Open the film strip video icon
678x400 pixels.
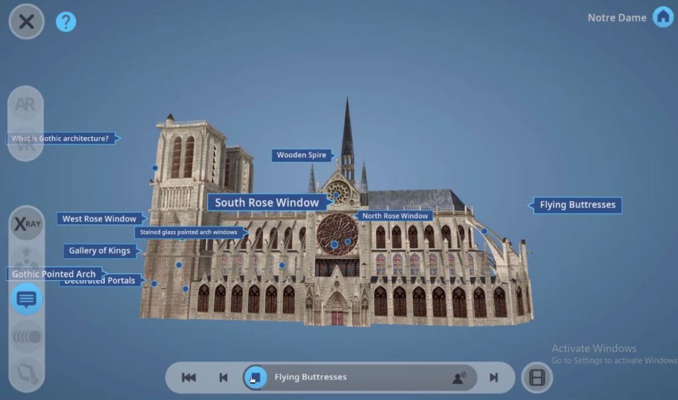536,377
